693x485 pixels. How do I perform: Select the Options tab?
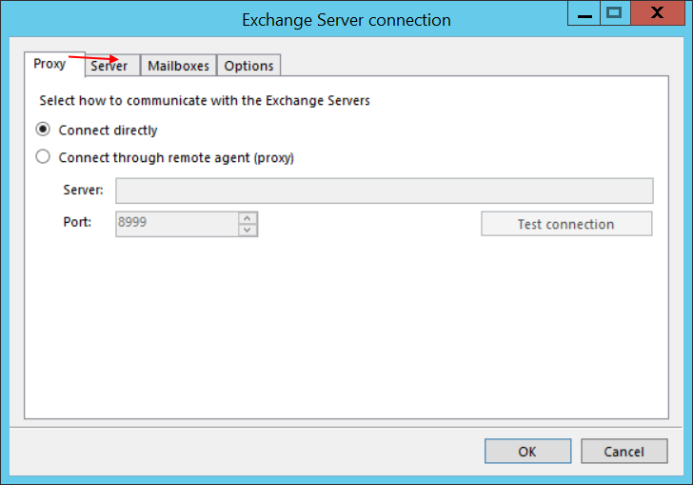click(248, 66)
